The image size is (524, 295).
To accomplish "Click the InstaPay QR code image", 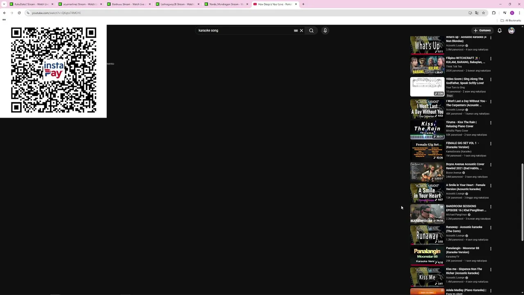I will click(53, 71).
